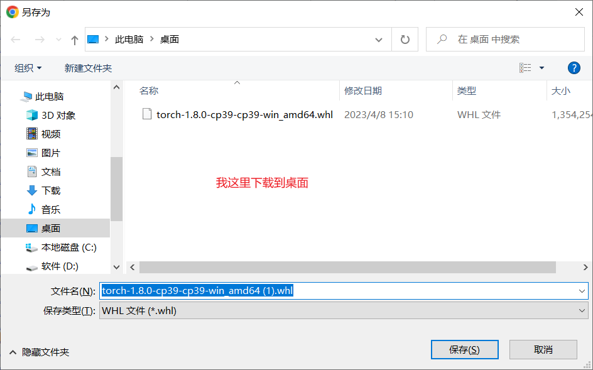Select 此电脑 in the address breadcrumb
This screenshot has width=593, height=370.
click(x=129, y=40)
